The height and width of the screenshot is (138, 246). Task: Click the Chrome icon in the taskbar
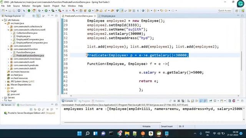(x=120, y=133)
